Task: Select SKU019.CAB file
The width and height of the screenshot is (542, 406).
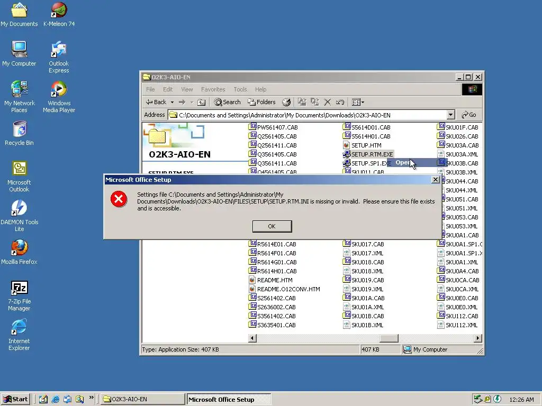Action: pyautogui.click(x=363, y=280)
